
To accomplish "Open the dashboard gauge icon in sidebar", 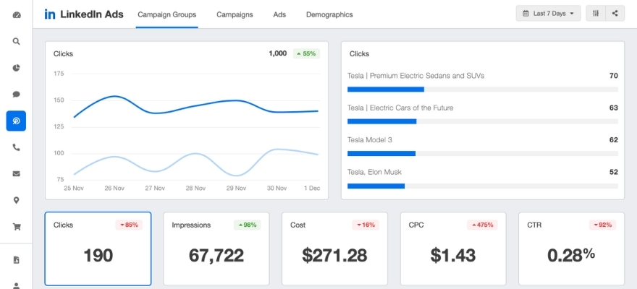I will 16,15.
